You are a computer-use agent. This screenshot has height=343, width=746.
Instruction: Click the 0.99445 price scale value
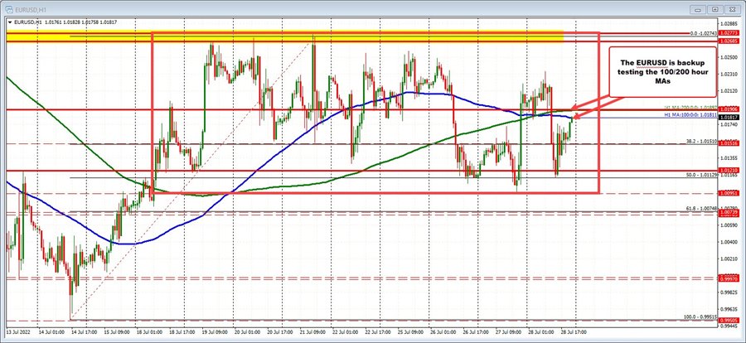point(729,326)
